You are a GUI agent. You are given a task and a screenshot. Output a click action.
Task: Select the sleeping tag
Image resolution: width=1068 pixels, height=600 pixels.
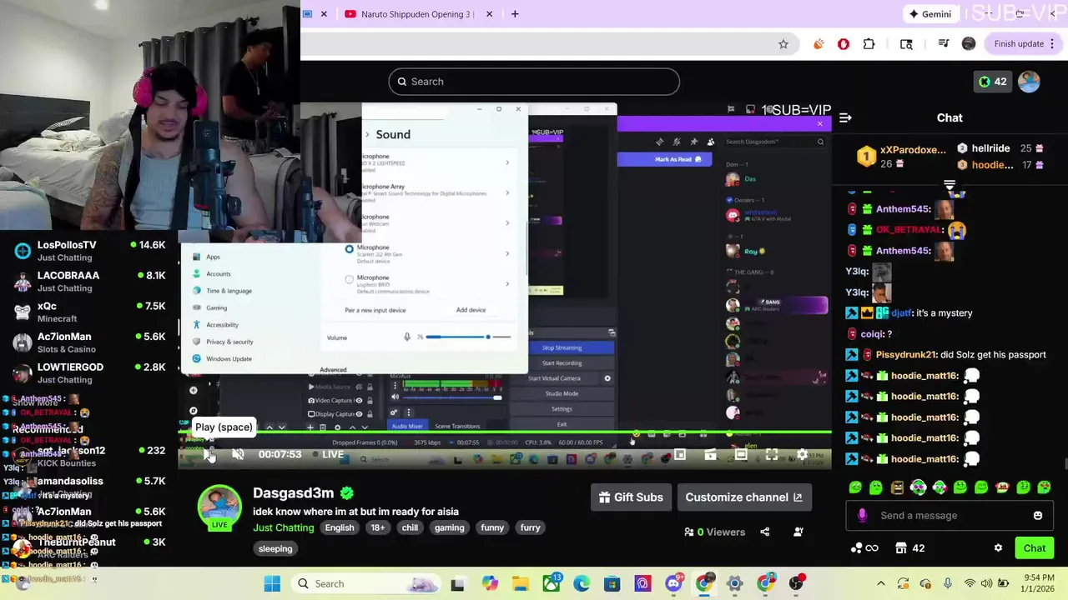275,549
